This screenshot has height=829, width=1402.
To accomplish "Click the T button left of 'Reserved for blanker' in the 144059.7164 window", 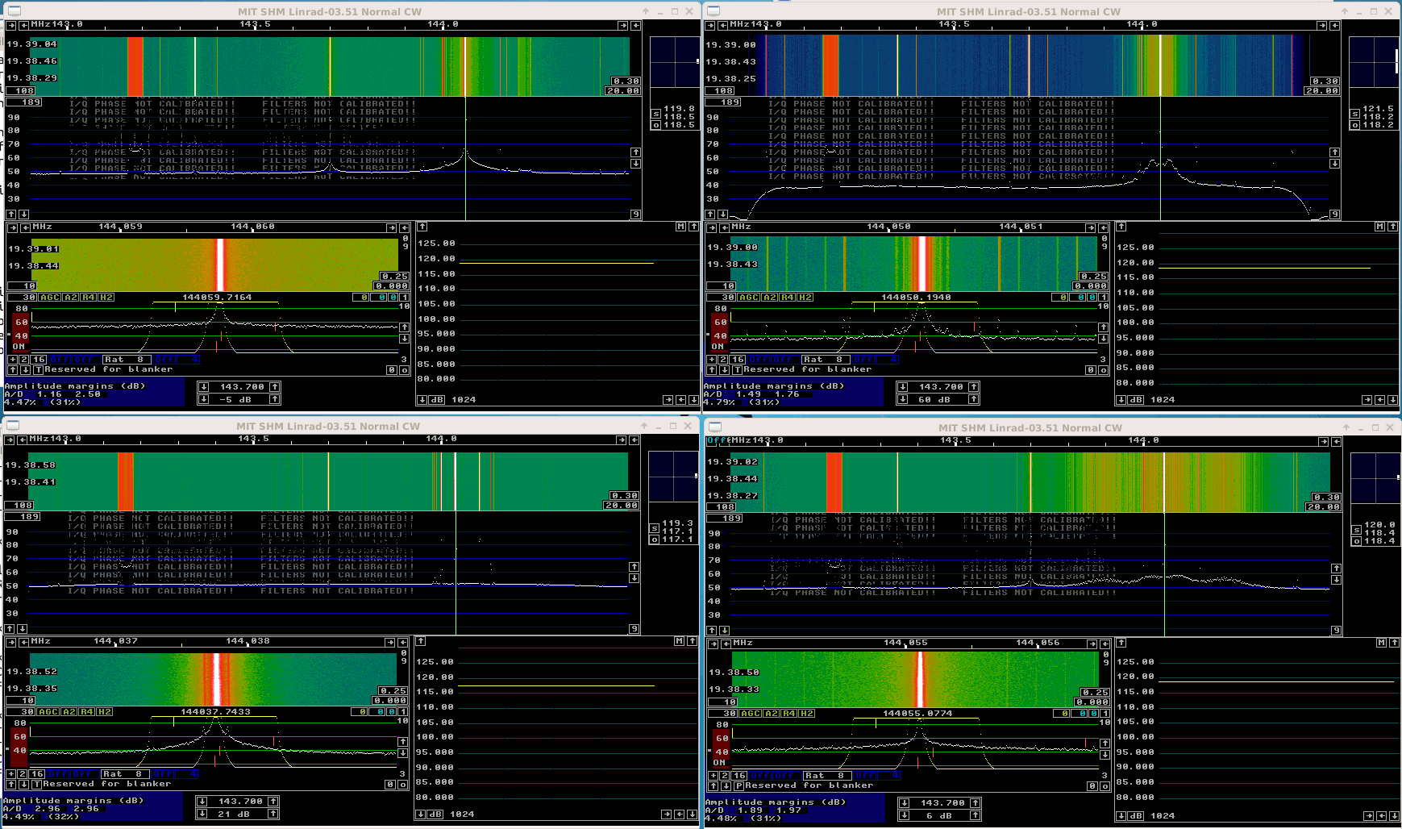I will [x=38, y=369].
